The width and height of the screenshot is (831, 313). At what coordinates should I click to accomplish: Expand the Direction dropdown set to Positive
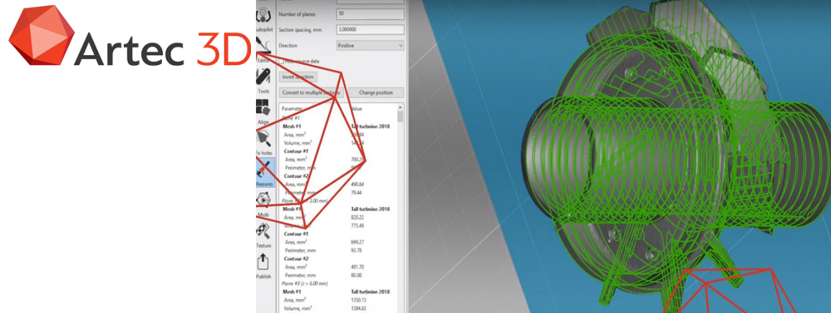[370, 45]
